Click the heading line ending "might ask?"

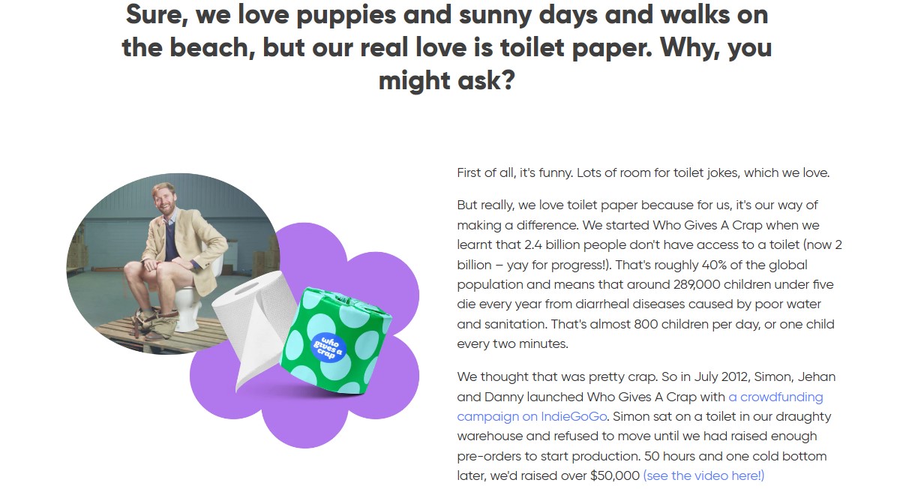446,79
